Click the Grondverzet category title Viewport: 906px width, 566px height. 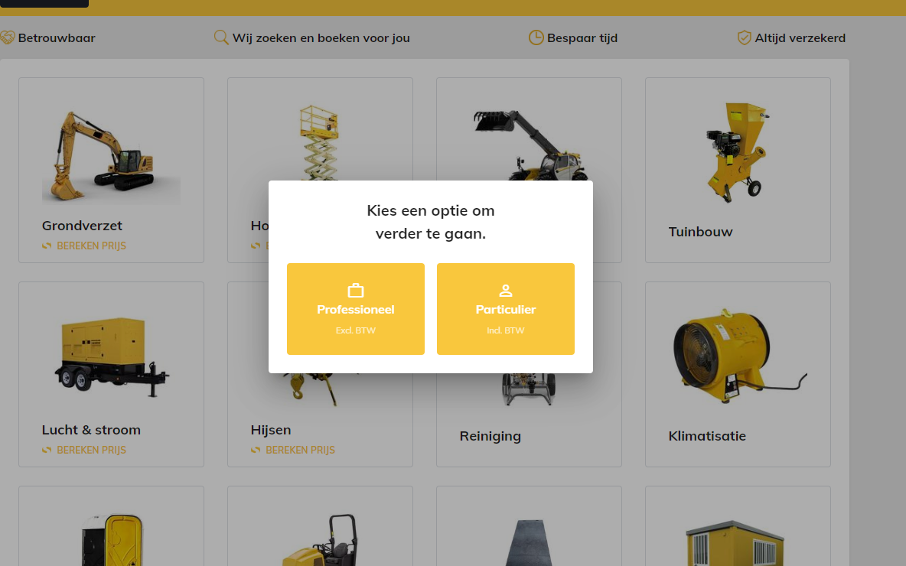tap(82, 225)
